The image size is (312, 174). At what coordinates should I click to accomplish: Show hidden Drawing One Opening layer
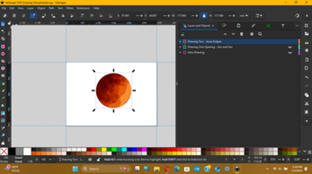point(290,47)
